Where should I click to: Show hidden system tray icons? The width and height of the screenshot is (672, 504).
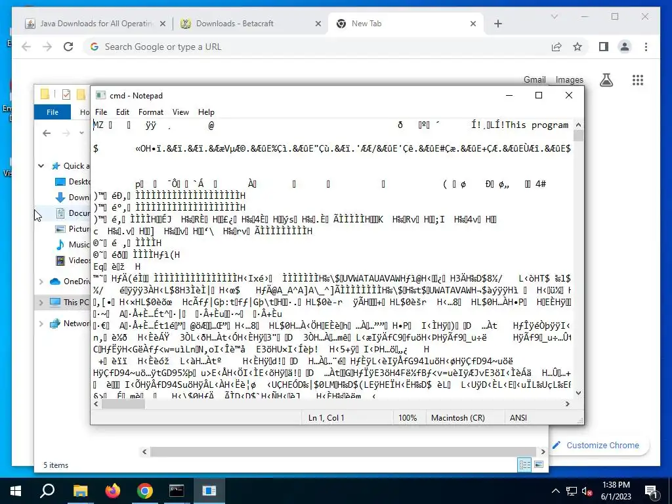(555, 491)
